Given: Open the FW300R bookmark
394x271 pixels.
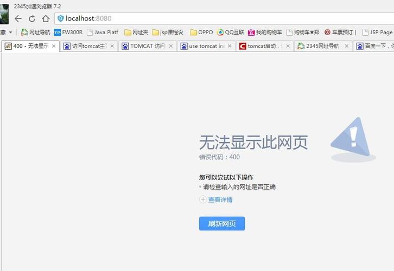Looking at the screenshot, I should point(68,32).
